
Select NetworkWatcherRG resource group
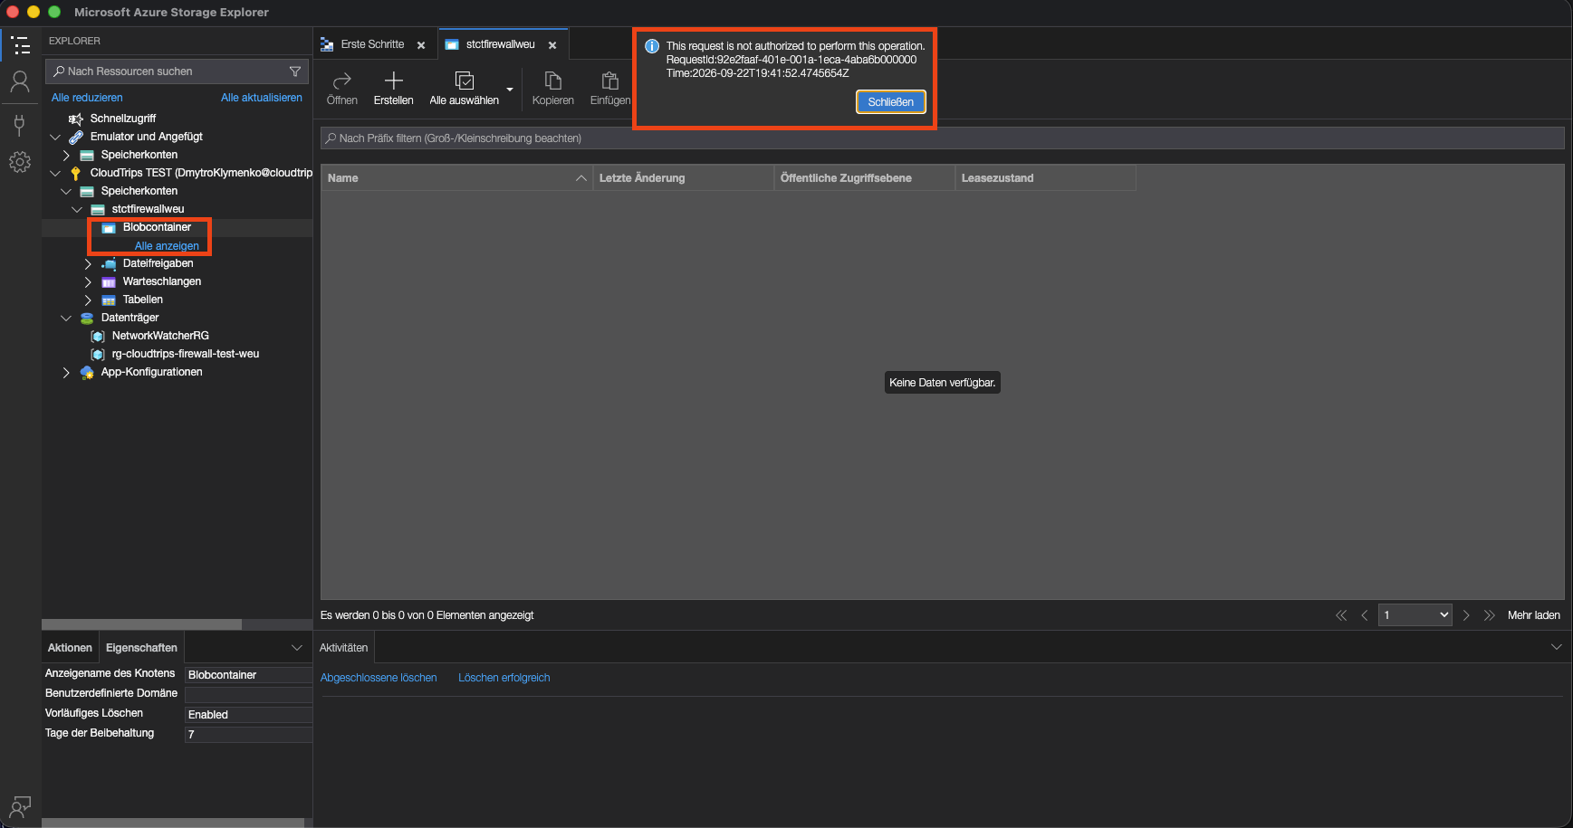coord(160,336)
